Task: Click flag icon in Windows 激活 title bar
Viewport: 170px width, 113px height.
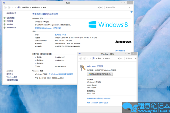Action: coord(79,54)
